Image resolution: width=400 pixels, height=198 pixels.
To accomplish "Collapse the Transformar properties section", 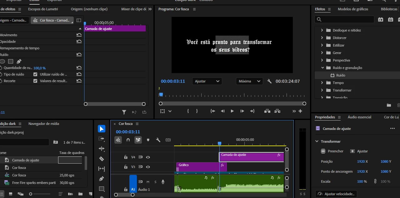I will (x=317, y=141).
